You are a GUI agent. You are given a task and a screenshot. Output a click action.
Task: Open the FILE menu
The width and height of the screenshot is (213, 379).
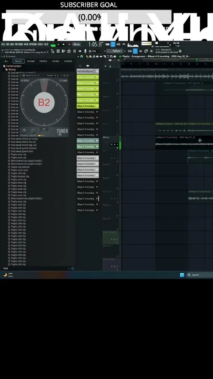3,44
